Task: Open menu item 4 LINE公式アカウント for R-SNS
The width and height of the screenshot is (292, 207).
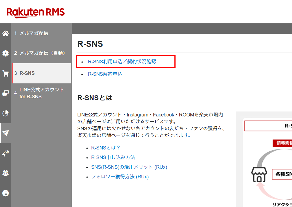Action: [41, 93]
